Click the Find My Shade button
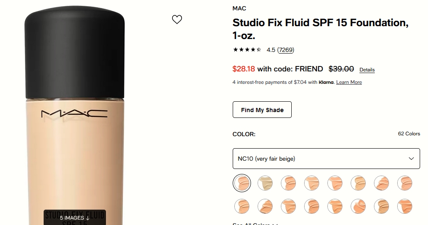The width and height of the screenshot is (428, 225). click(262, 110)
